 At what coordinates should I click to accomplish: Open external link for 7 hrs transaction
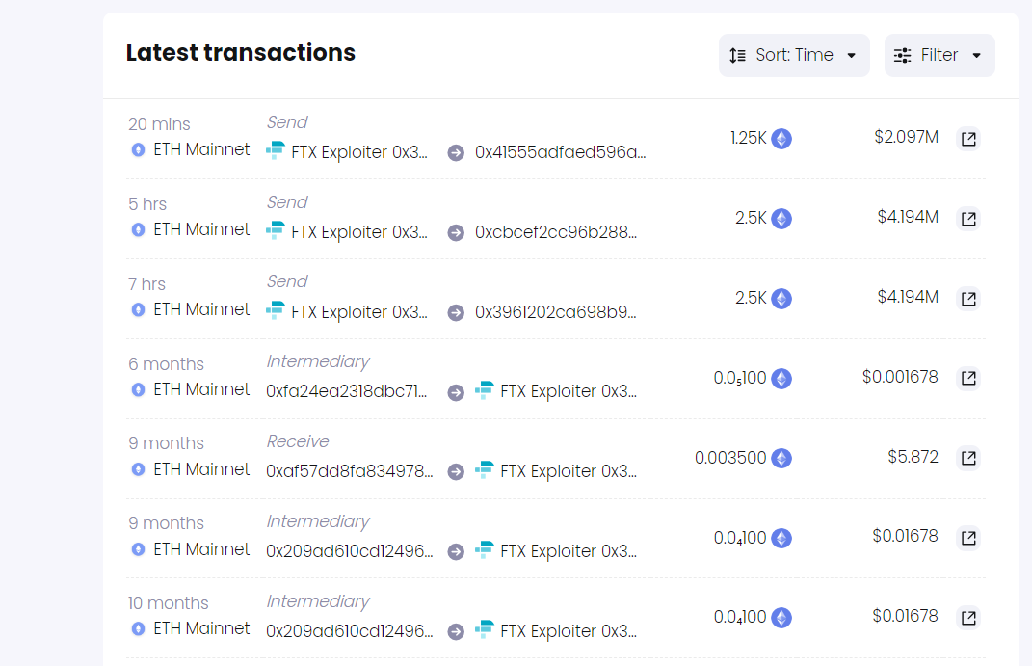tap(968, 299)
